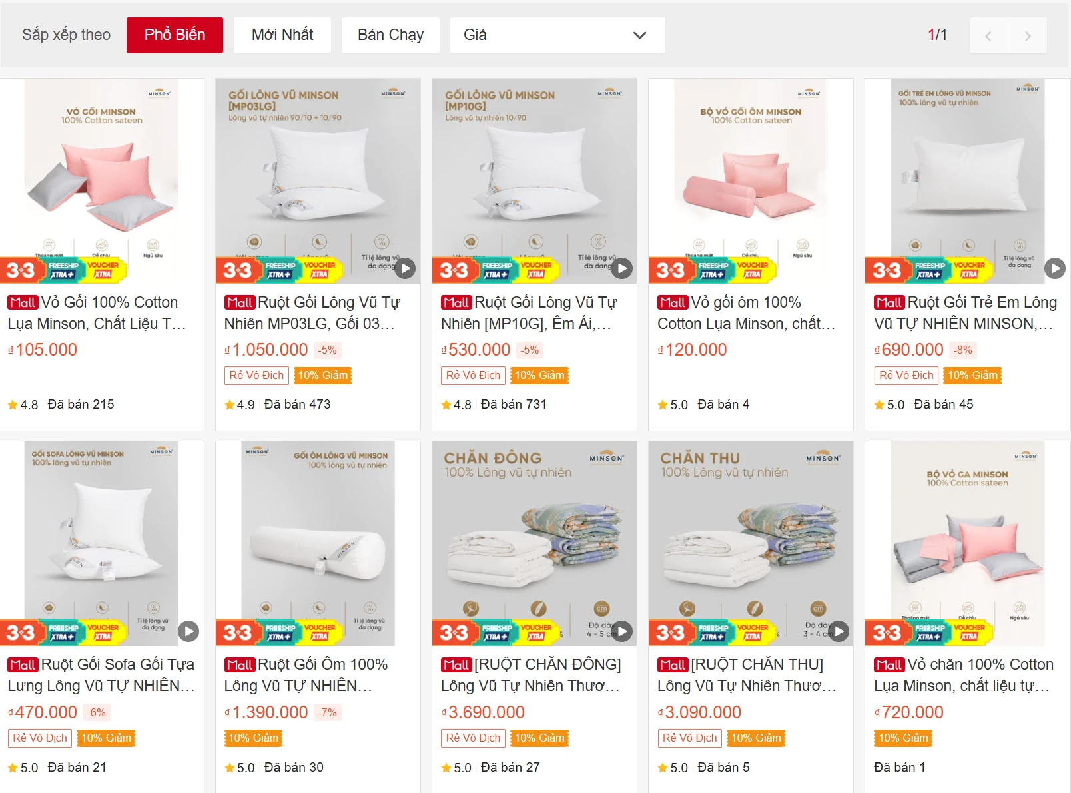
Task: Open Vỏ Gối 100% Cotton Lụa Minson listing
Action: click(x=97, y=313)
